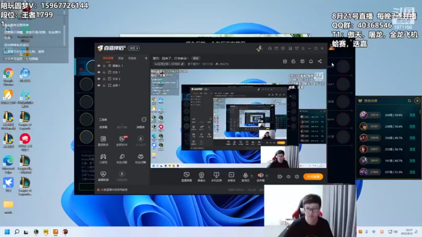
Task: Add a 摄像头 camera source
Action: pos(202,177)
